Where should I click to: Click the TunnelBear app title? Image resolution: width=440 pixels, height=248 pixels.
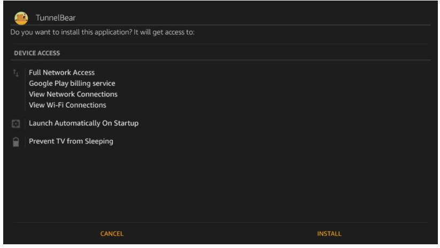coord(56,18)
